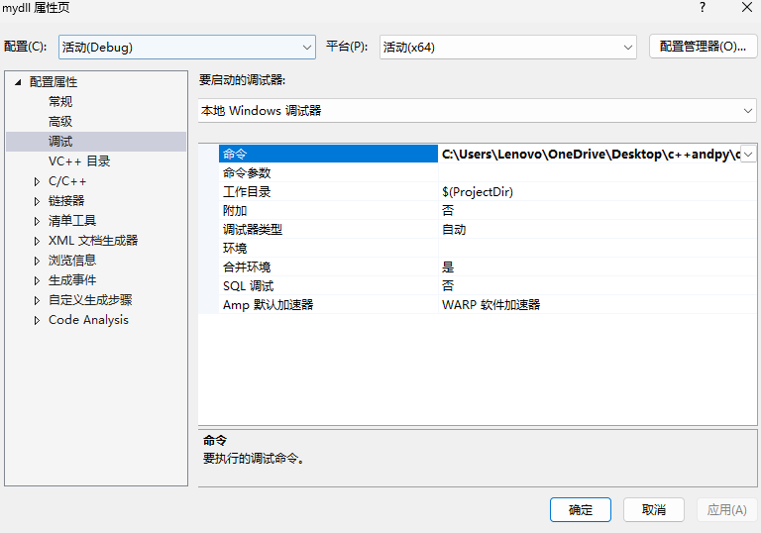The width and height of the screenshot is (761, 533).
Task: Expand the 自定义生成步骤 node arrow
Action: [x=37, y=300]
